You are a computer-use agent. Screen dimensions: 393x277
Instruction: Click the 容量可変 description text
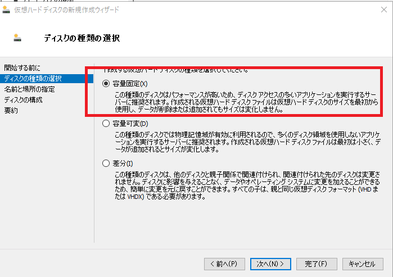click(x=247, y=142)
